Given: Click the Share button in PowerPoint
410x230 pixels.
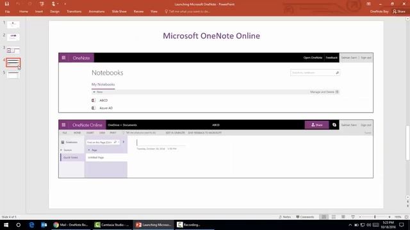Looking at the screenshot, I should coord(399,11).
